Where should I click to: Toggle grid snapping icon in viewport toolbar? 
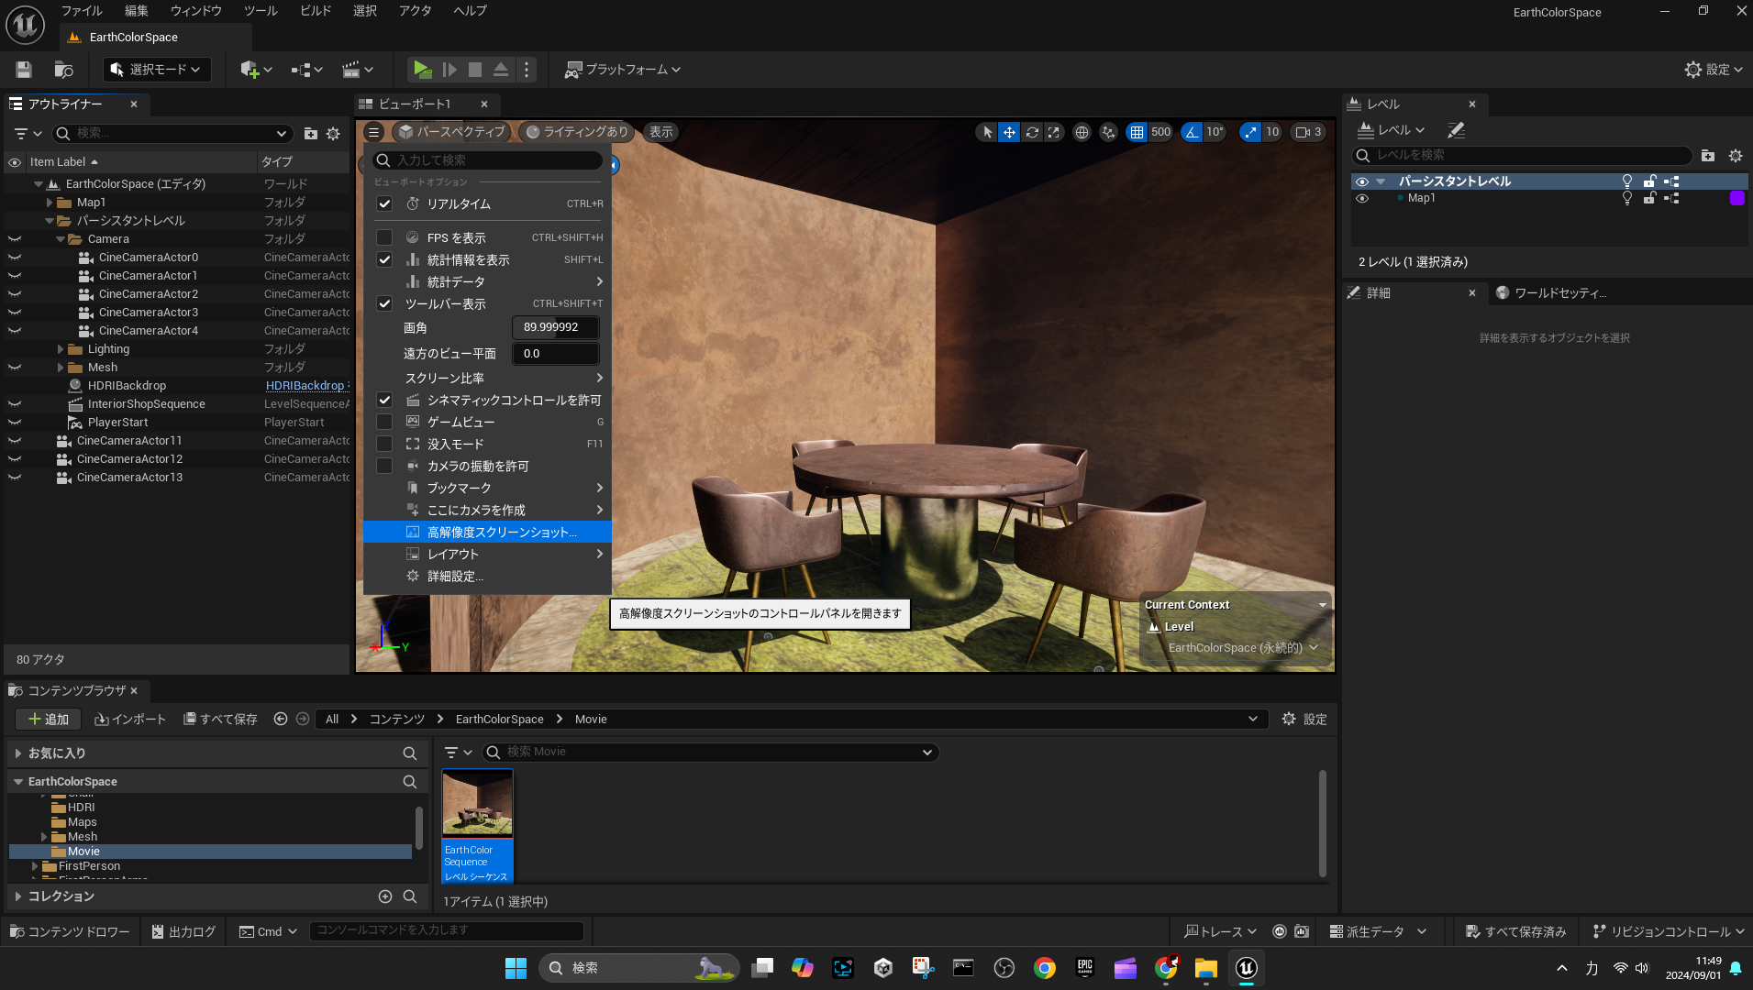(x=1137, y=132)
